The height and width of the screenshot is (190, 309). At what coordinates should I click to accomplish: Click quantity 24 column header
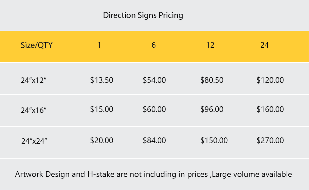pos(264,45)
